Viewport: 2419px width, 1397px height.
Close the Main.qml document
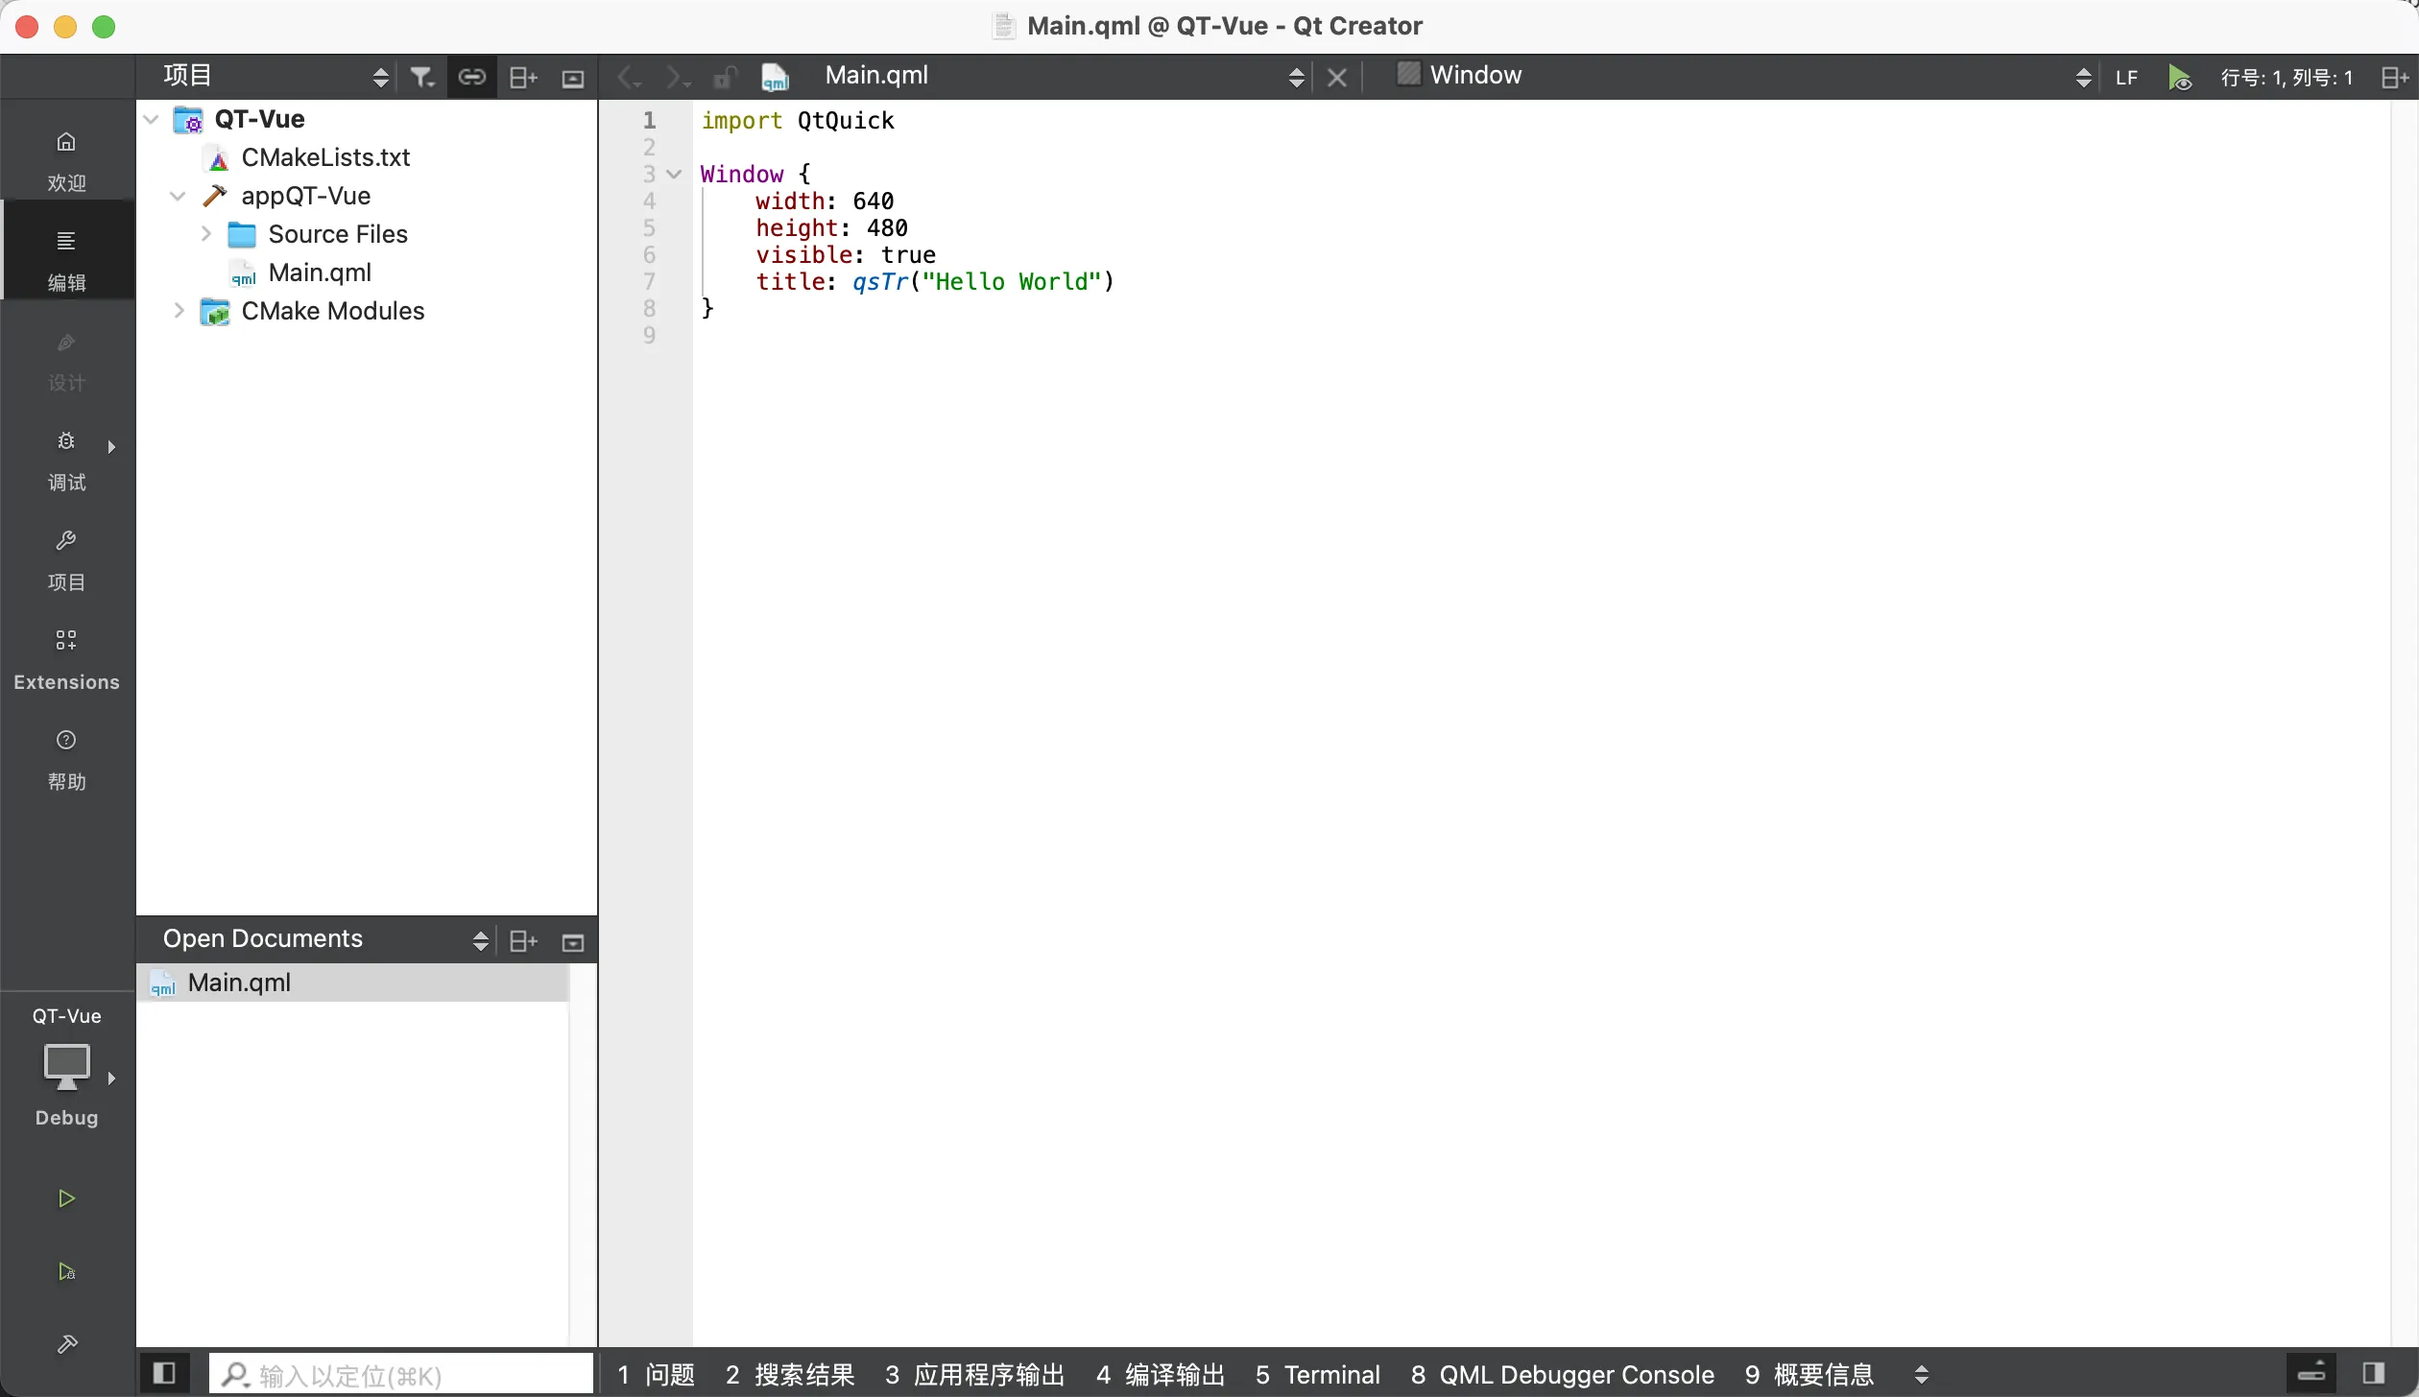point(1337,77)
